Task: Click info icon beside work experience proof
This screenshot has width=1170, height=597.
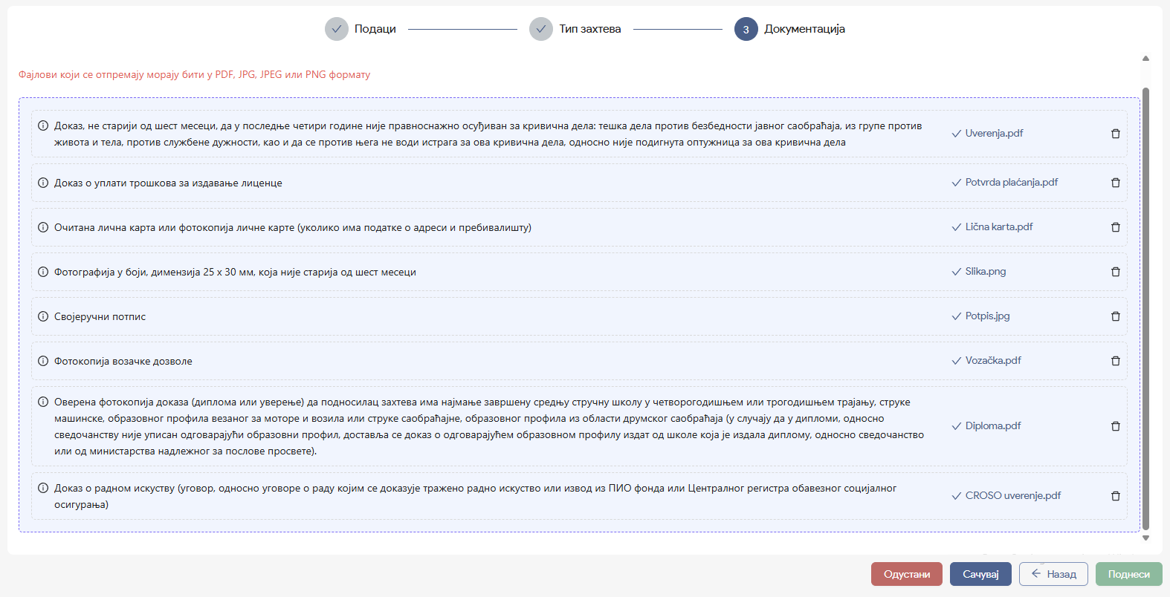Action: pyautogui.click(x=43, y=488)
